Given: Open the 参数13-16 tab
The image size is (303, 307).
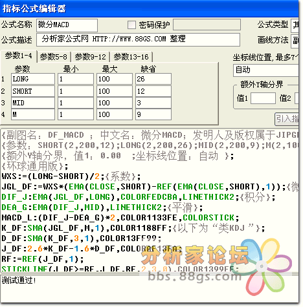Looking at the screenshot, I should [x=131, y=57].
